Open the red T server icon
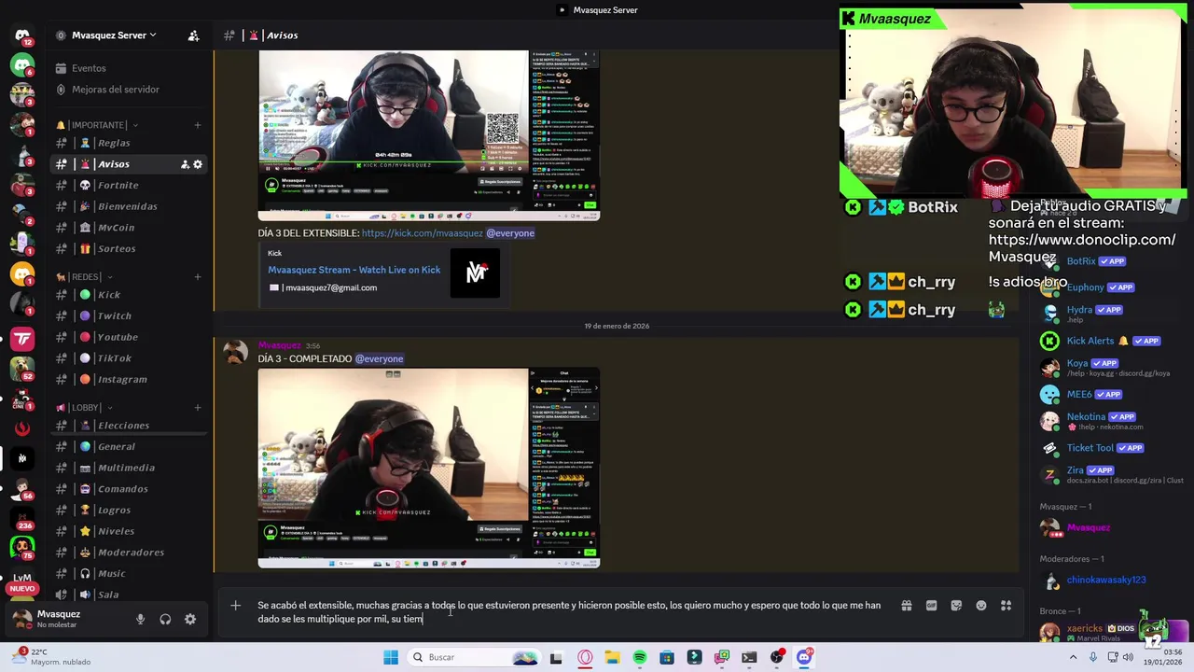1194x672 pixels. [22, 338]
